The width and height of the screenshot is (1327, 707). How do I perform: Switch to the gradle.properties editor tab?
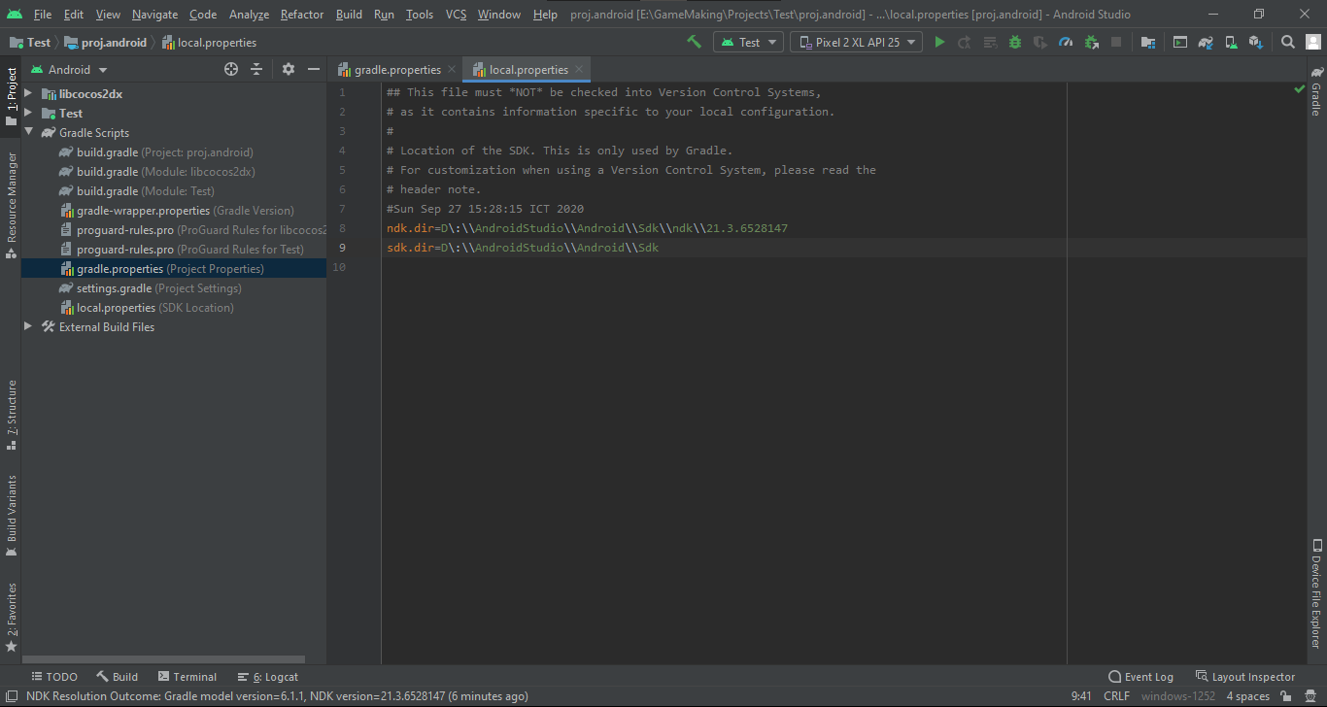(x=397, y=70)
